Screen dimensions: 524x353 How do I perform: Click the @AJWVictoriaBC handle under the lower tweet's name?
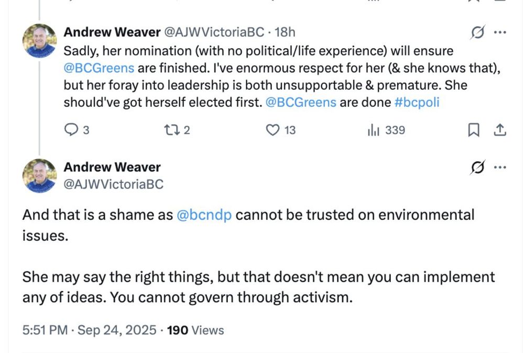click(x=113, y=184)
